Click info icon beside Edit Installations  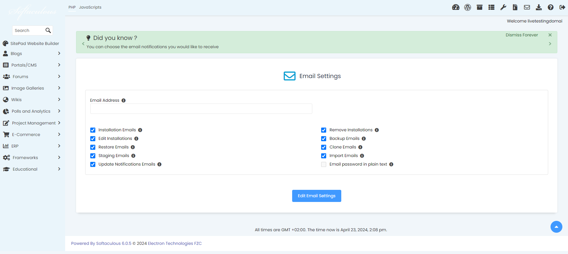tap(136, 139)
